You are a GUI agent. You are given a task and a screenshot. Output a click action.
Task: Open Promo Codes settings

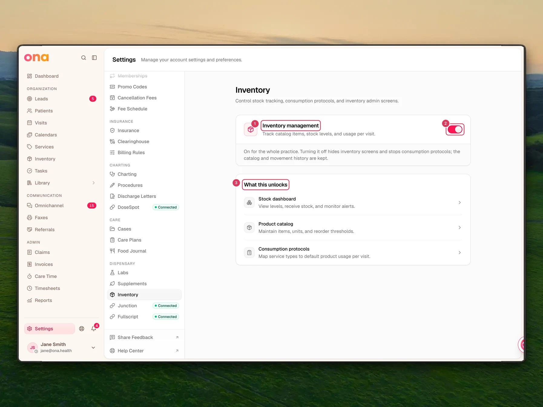[144, 87]
